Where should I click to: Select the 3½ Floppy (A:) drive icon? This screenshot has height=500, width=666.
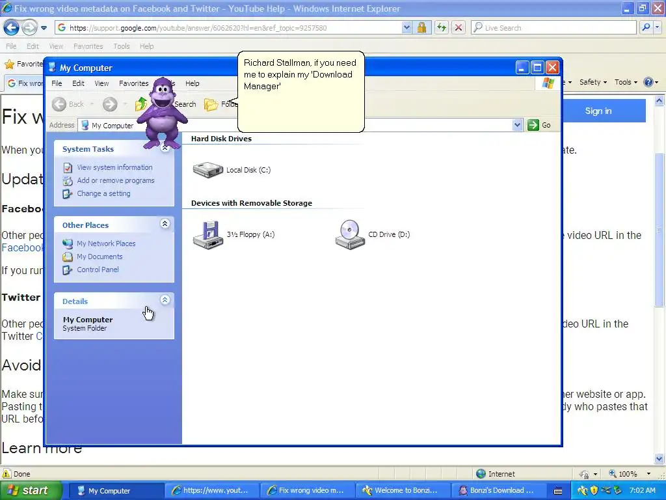tap(207, 234)
